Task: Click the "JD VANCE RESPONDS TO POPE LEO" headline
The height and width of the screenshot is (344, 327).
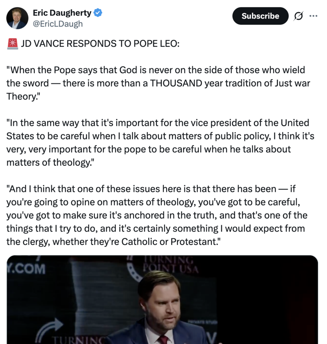Action: (100, 44)
